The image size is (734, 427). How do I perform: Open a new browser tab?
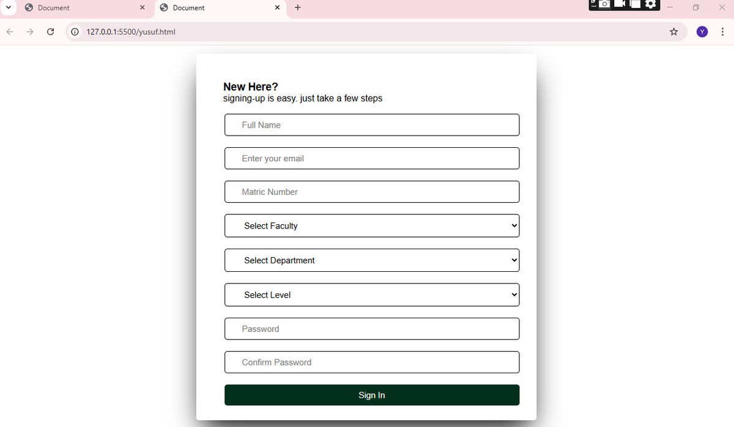click(297, 7)
